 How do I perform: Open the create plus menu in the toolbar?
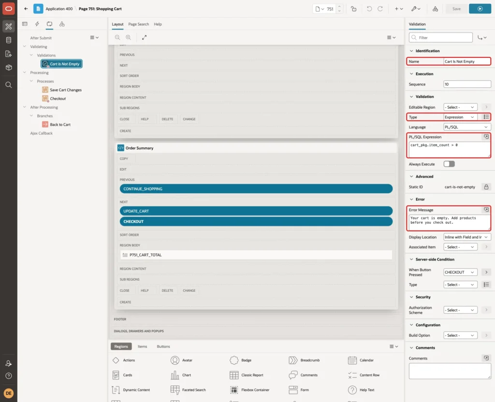(x=399, y=9)
